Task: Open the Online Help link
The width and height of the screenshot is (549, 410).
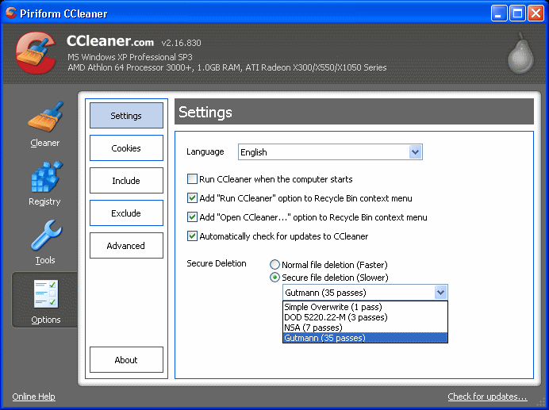Action: click(x=33, y=397)
